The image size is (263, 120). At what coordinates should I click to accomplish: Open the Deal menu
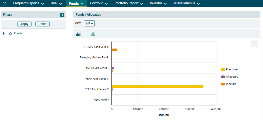click(56, 4)
